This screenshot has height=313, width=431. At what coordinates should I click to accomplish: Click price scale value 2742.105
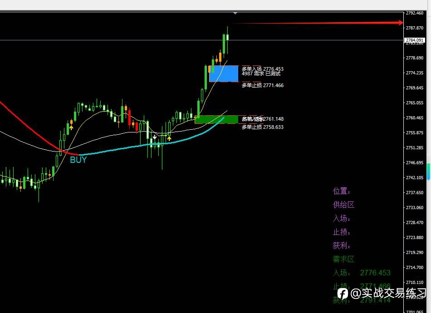tap(415, 177)
